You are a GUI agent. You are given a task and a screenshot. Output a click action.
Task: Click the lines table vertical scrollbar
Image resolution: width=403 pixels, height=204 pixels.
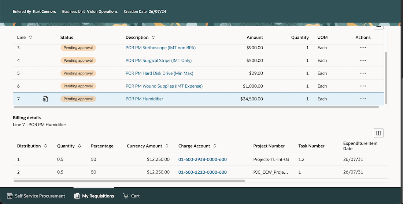click(x=385, y=78)
